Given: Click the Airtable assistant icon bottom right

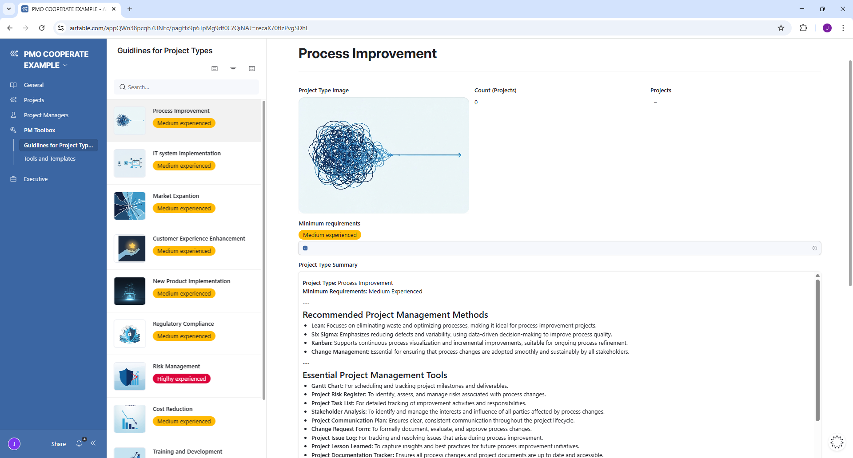Looking at the screenshot, I should click(x=837, y=442).
